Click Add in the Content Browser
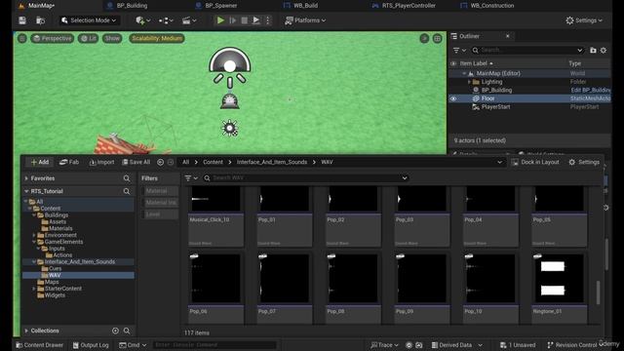This screenshot has height=351, width=624. click(39, 162)
